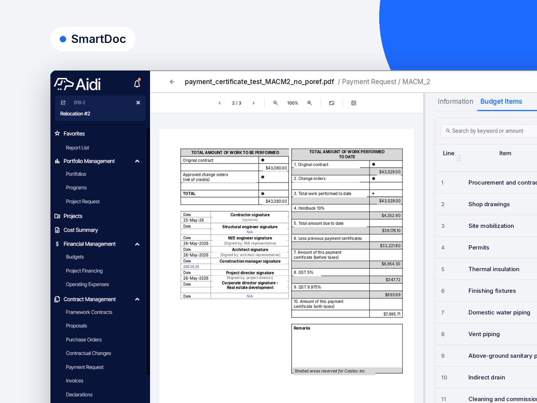
Task: Select the Budget Items tab
Action: pyautogui.click(x=501, y=101)
